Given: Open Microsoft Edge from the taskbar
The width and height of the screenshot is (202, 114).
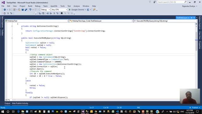Looking at the screenshot, I should point(18,111).
